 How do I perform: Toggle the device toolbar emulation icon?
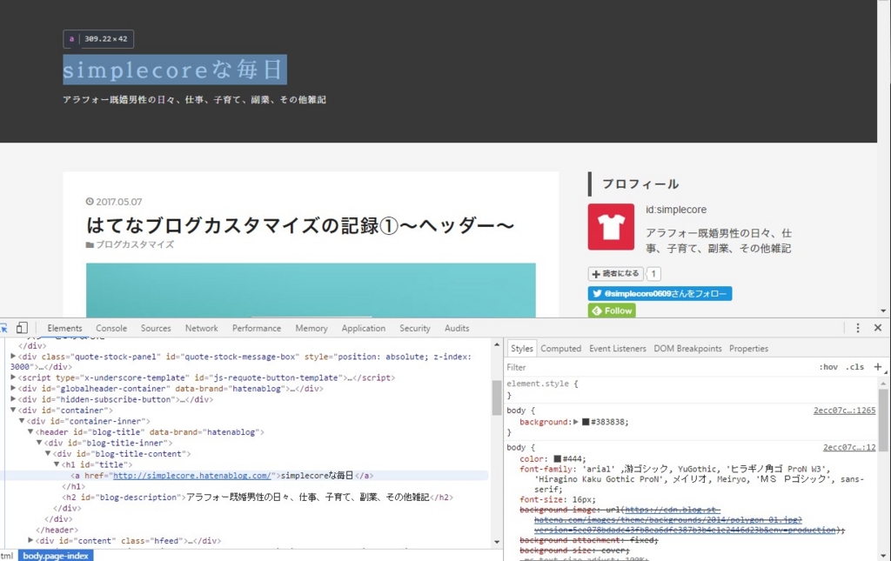coord(23,328)
